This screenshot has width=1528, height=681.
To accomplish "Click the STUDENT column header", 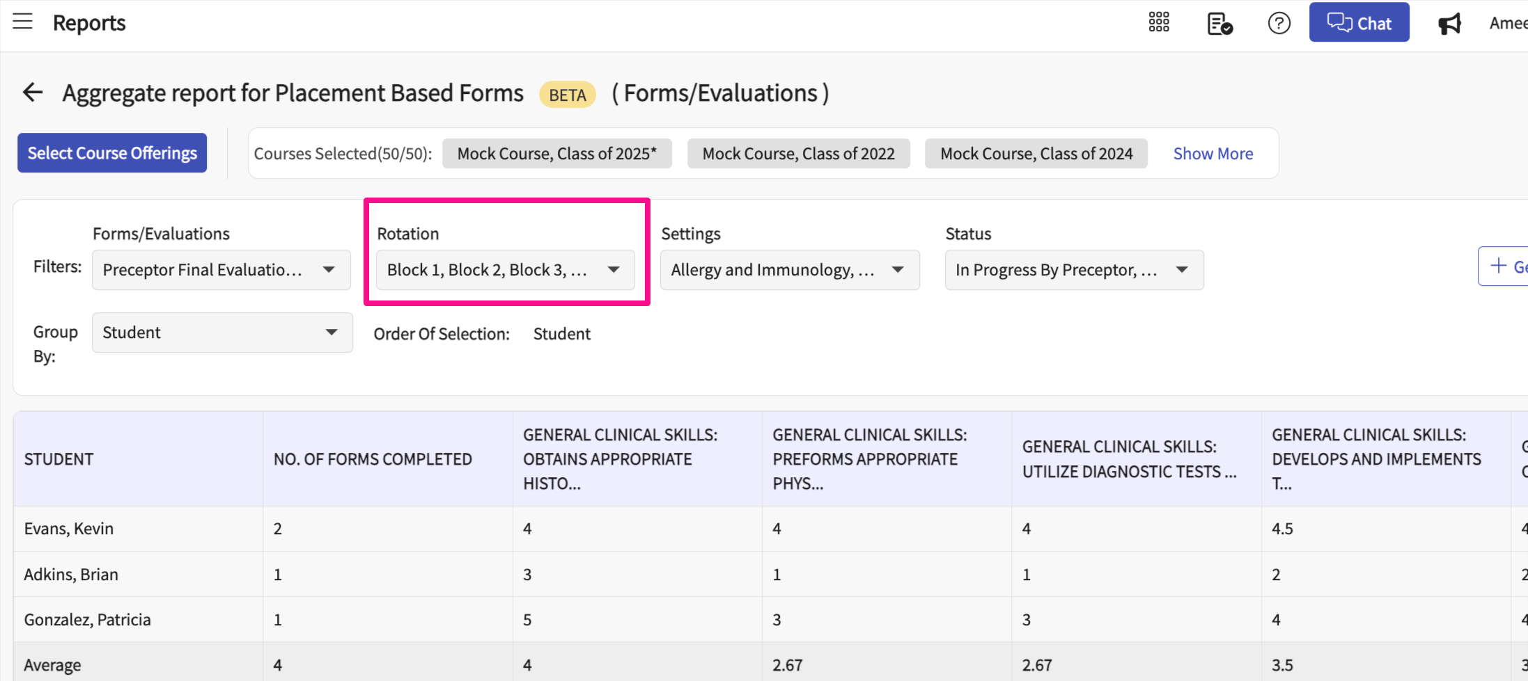I will click(x=59, y=459).
